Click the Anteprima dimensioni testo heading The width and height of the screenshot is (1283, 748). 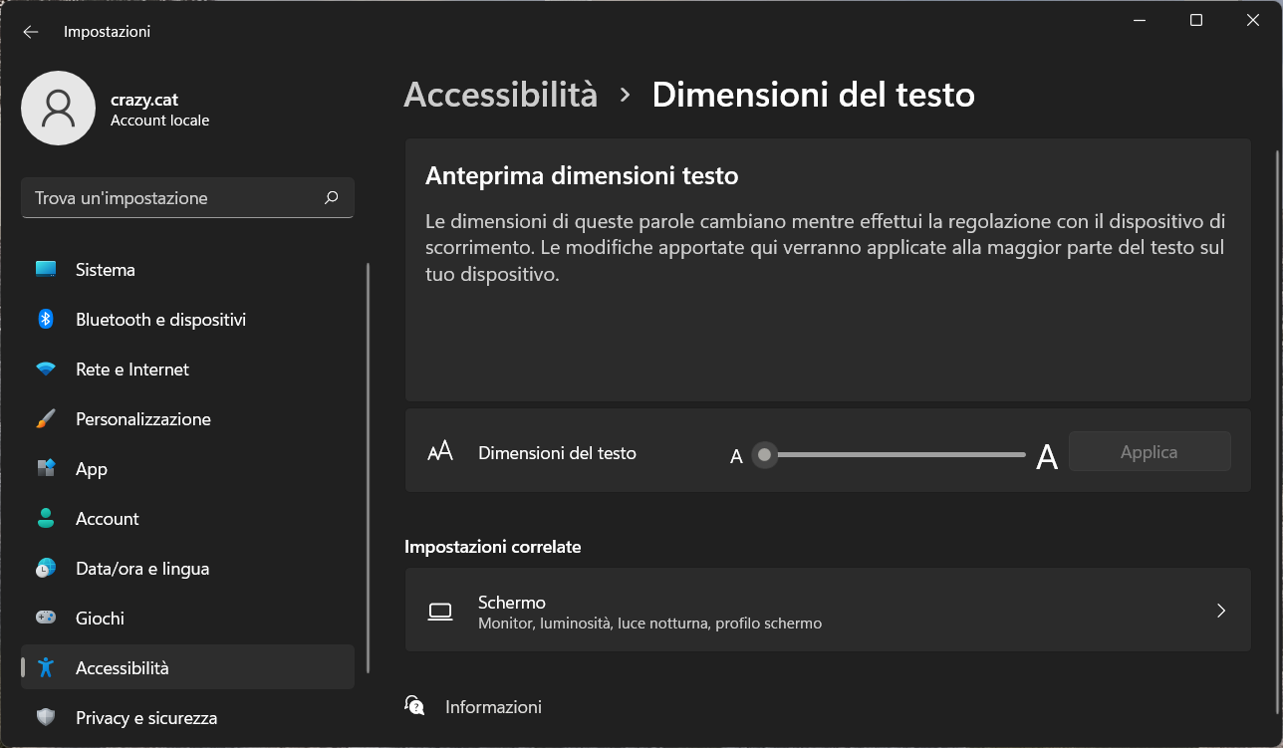click(x=582, y=176)
